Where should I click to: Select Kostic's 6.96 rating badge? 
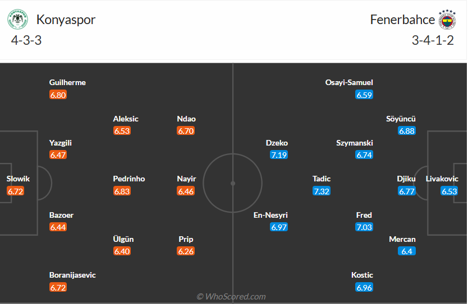tap(364, 287)
